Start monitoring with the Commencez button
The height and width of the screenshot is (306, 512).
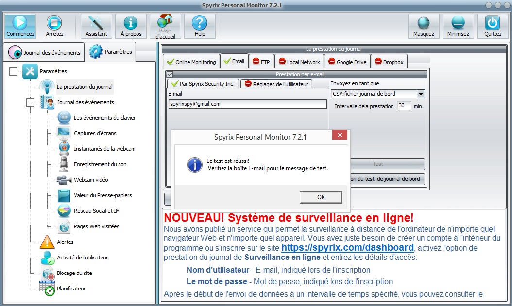click(20, 26)
